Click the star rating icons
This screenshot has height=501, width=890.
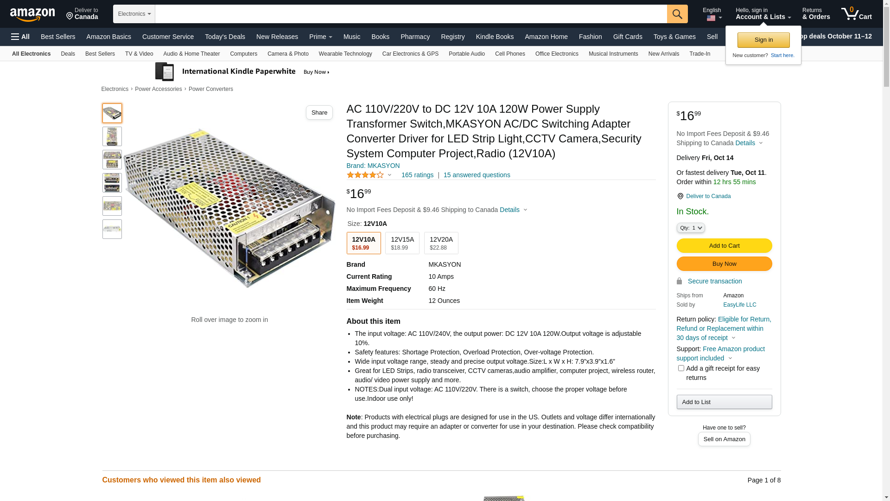[x=365, y=175]
